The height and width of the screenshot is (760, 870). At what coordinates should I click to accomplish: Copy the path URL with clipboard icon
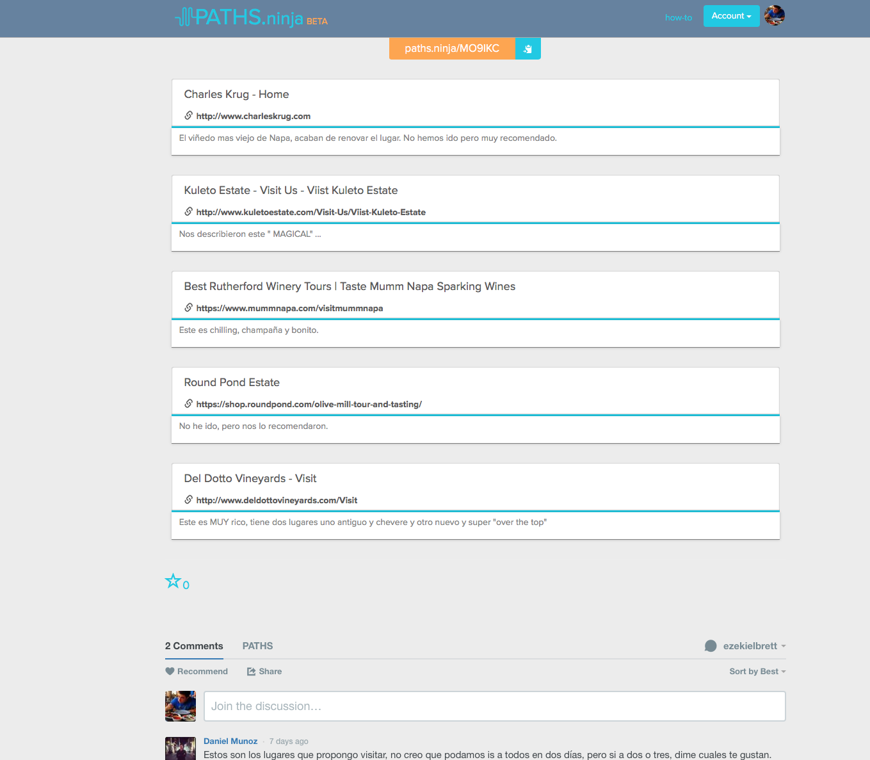pos(528,49)
